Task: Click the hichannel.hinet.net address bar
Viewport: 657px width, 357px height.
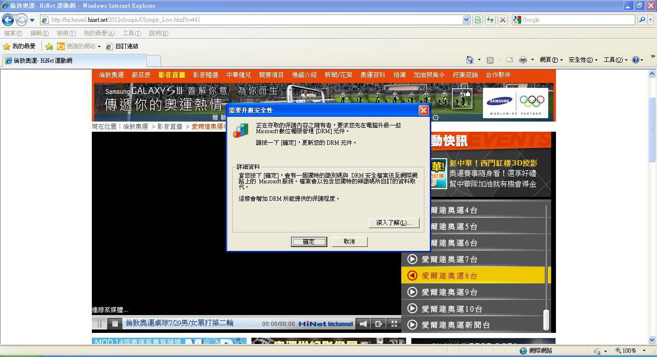Action: [x=251, y=20]
